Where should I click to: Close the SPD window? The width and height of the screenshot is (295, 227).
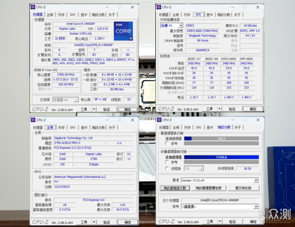click(x=258, y=7)
